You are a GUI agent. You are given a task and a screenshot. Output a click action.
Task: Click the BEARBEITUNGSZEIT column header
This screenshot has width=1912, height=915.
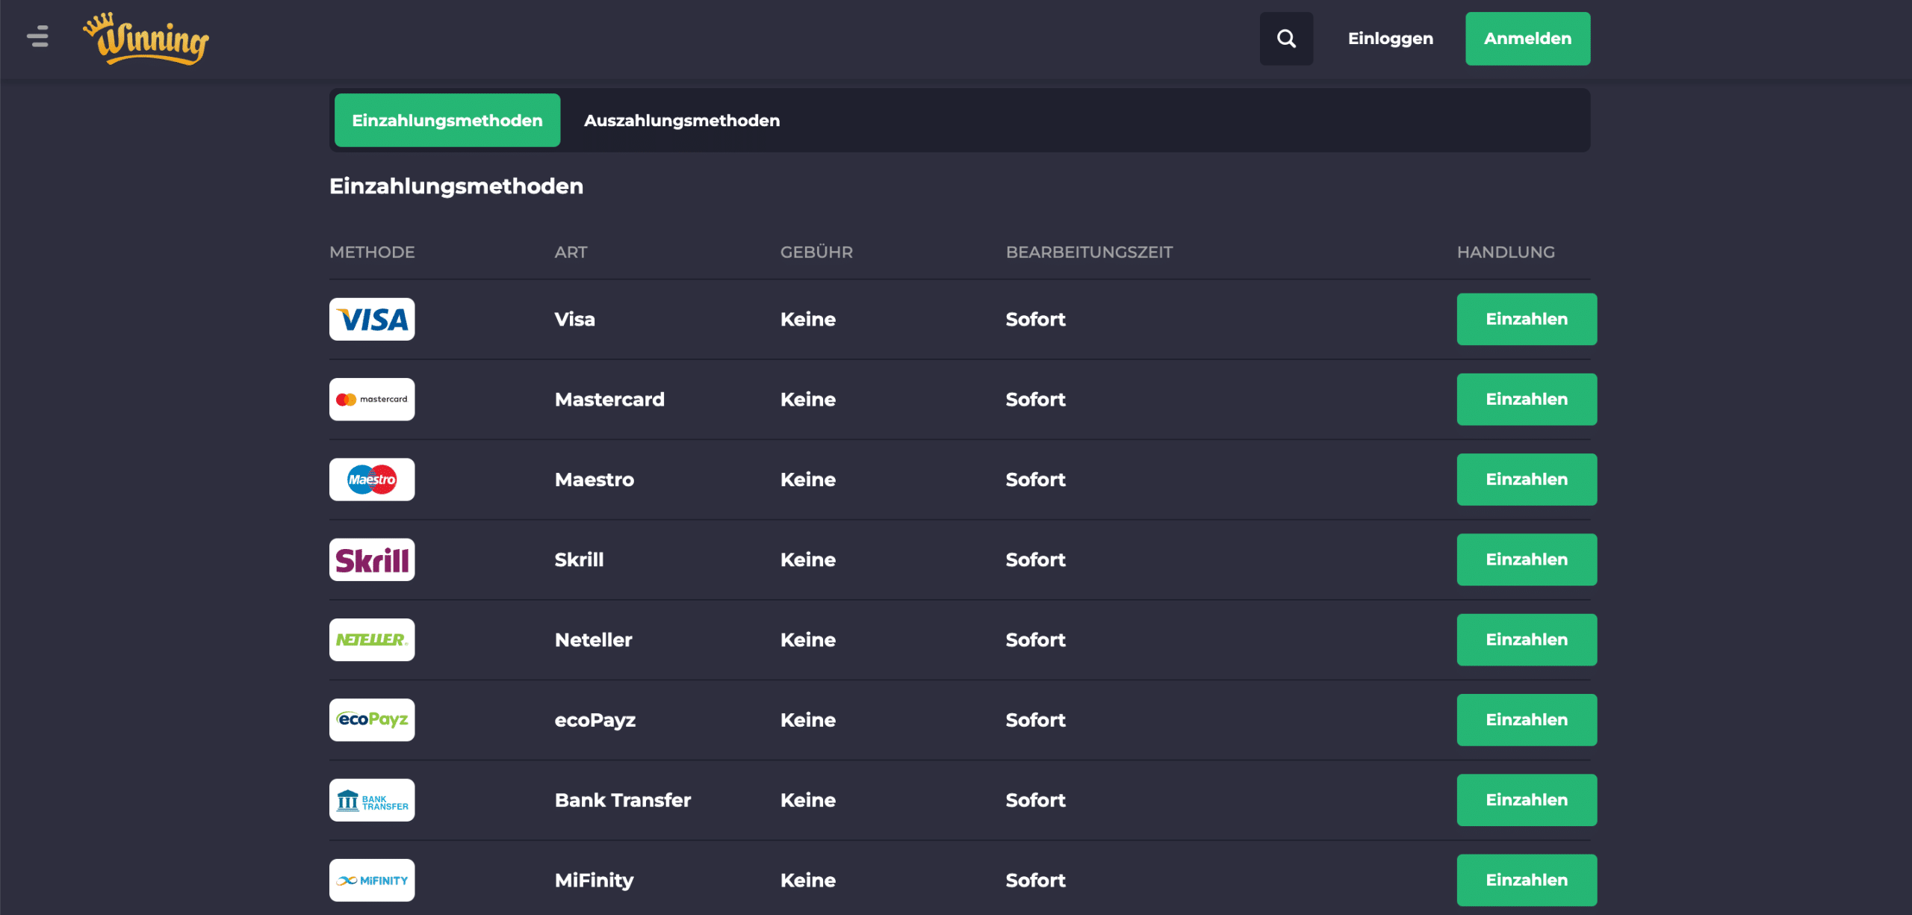[1089, 252]
